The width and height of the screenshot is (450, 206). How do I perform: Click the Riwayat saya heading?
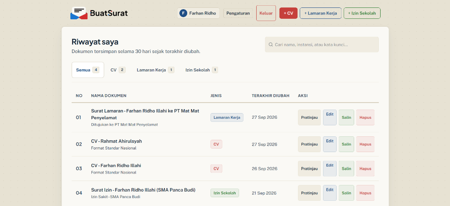tap(95, 42)
